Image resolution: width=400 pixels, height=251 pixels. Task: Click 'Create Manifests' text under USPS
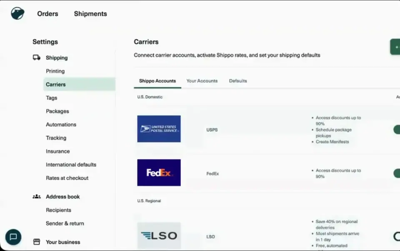coord(332,142)
